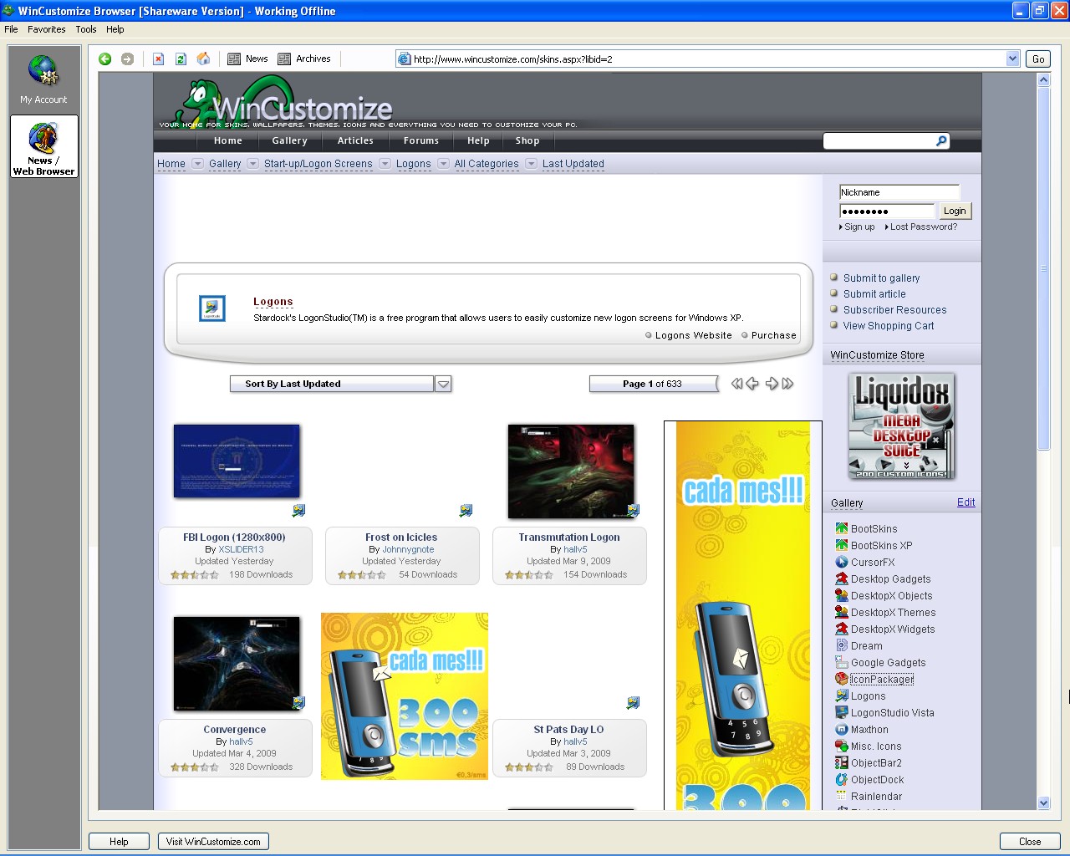1070x856 pixels.
Task: Click CursorFX gallery icon
Action: (x=842, y=562)
